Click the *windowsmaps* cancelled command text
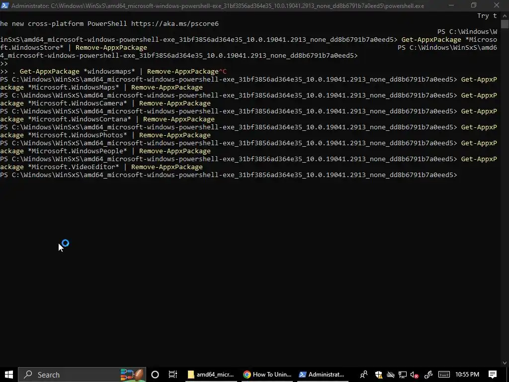The image size is (509, 382). pos(109,72)
